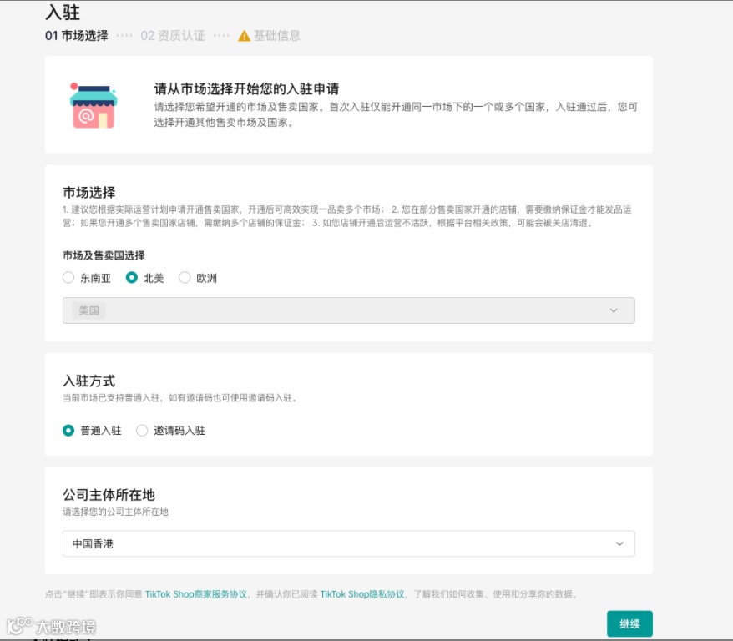Click heading 请从市场选择开始您的入驻申请
Viewport: 733px width, 641px height.
[246, 88]
